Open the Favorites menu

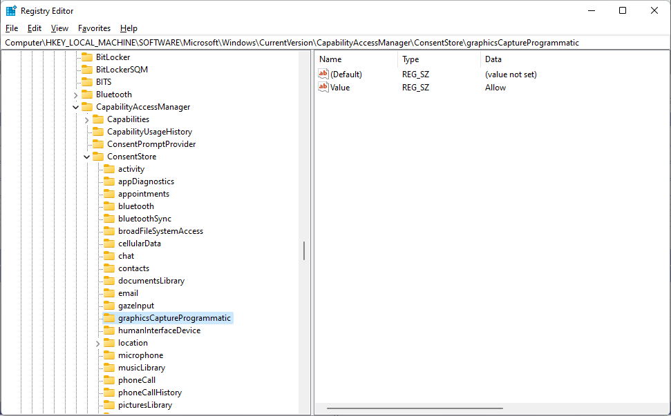pos(94,28)
